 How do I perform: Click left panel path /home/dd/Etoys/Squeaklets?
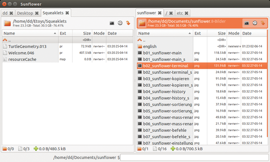40,21
